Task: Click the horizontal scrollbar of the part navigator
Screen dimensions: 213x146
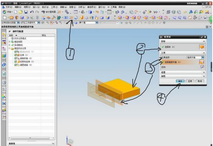Action: tap(30, 138)
